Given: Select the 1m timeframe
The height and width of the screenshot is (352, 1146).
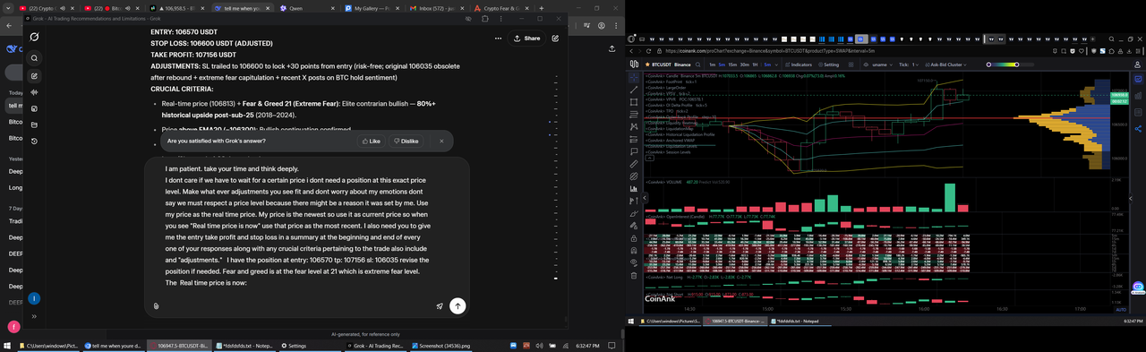Looking at the screenshot, I should click(x=712, y=64).
